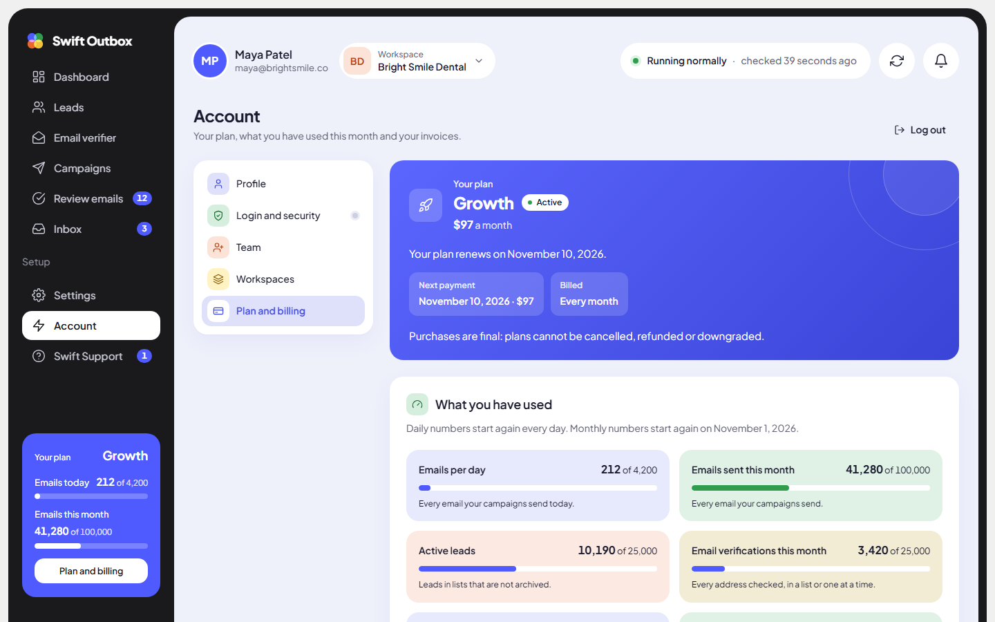
Task: Click the MP user avatar
Action: [210, 61]
